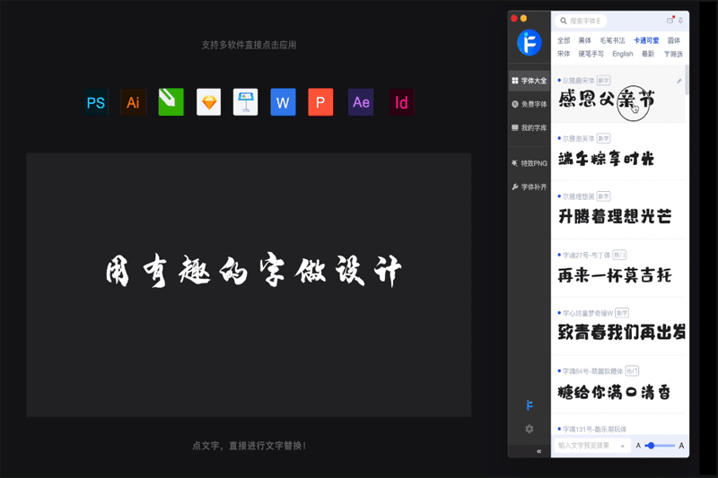Click canvas text 用有趣的字做设计

[x=253, y=271]
